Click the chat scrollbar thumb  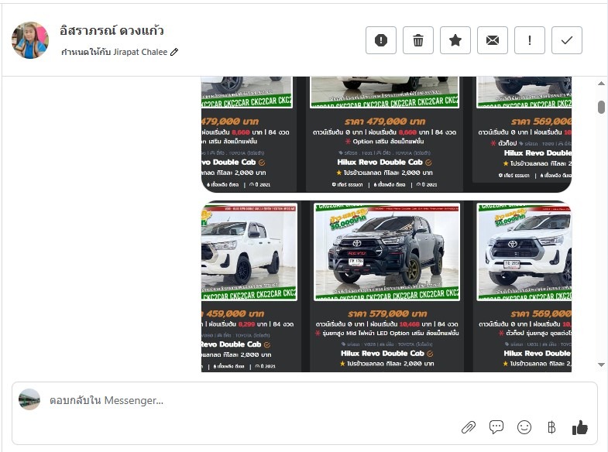601,107
